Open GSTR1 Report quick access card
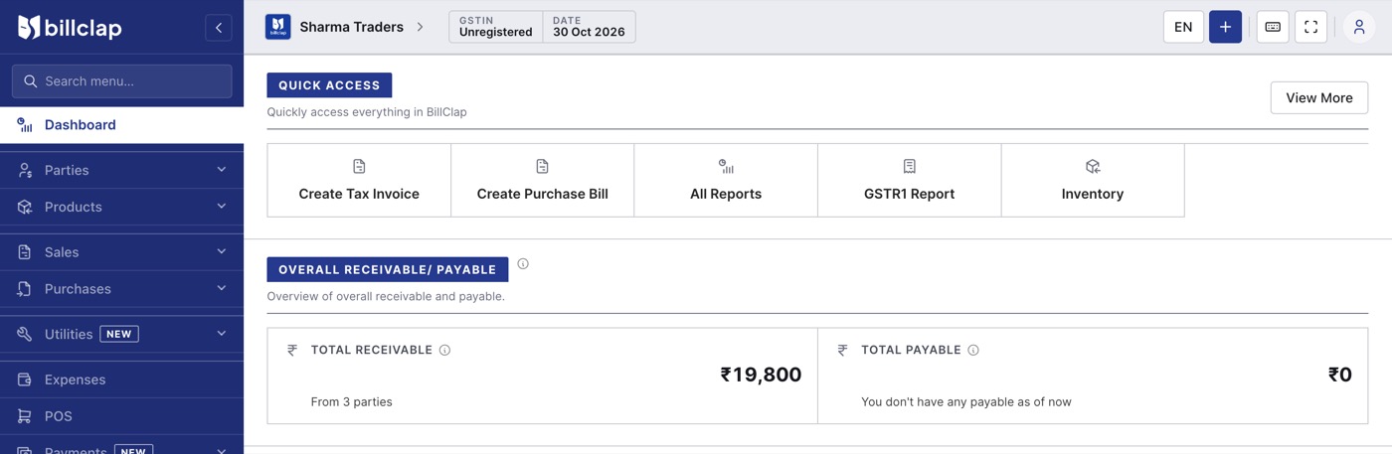Screen dimensions: 1392x454 (x=909, y=180)
